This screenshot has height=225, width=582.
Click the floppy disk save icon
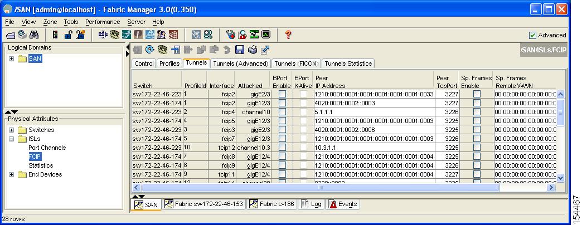tap(239, 50)
